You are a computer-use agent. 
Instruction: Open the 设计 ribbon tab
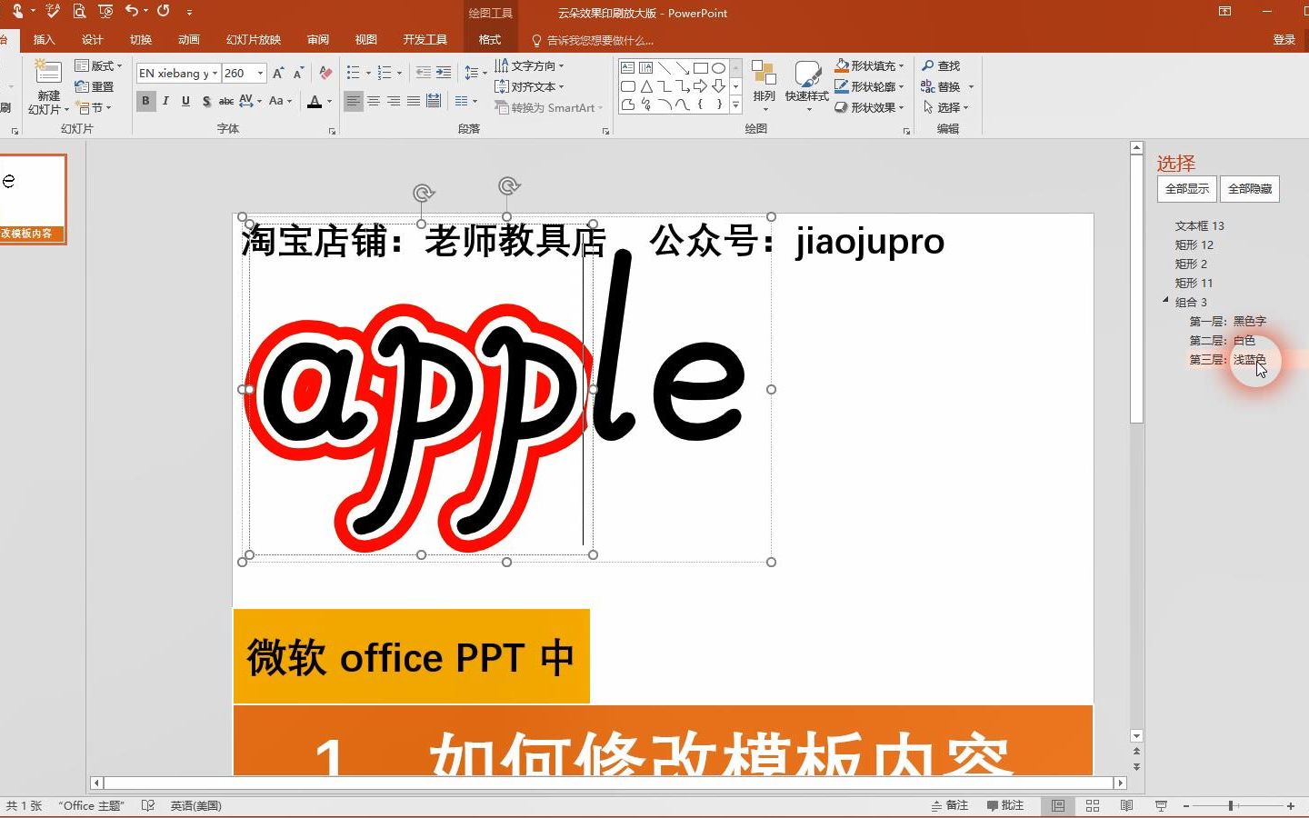(x=93, y=39)
